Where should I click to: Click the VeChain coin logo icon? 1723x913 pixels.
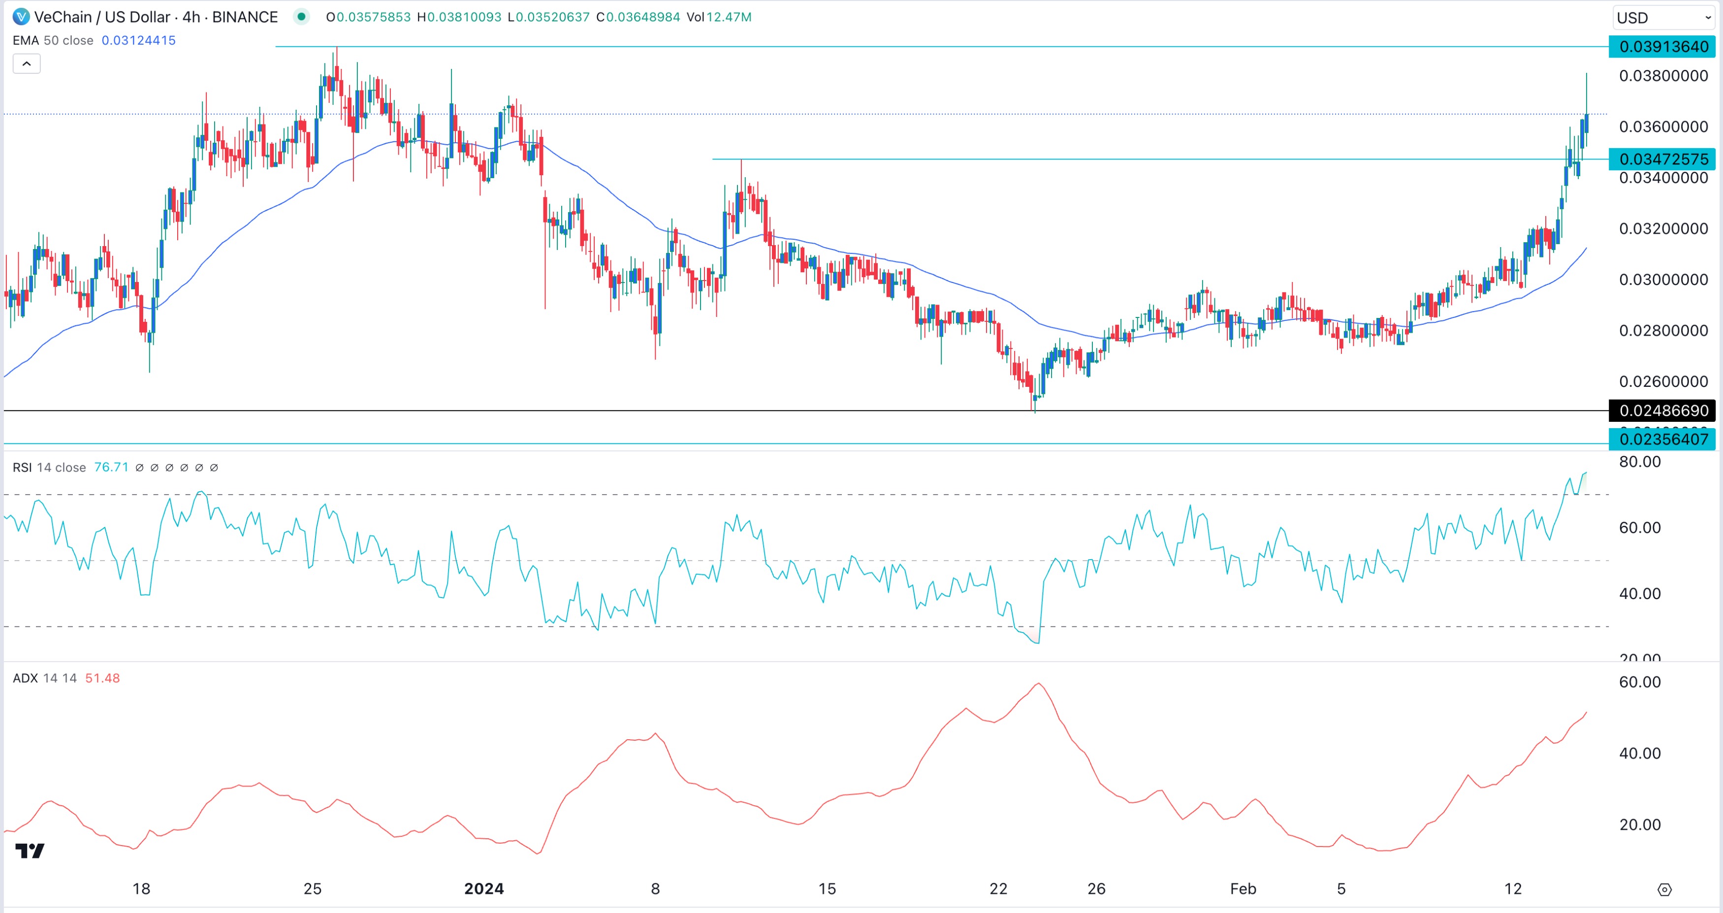tap(21, 17)
